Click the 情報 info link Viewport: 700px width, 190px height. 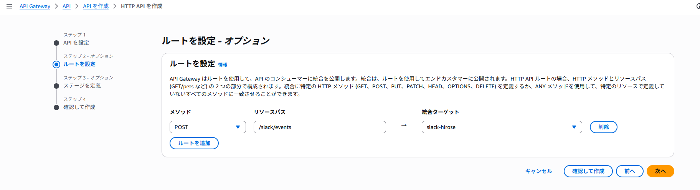(x=223, y=64)
